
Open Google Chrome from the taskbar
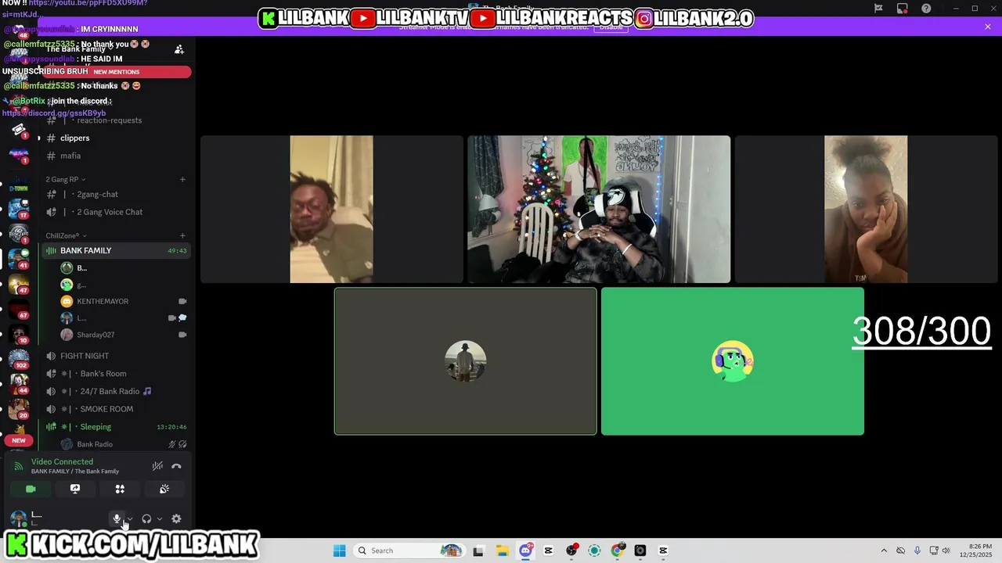coord(618,550)
